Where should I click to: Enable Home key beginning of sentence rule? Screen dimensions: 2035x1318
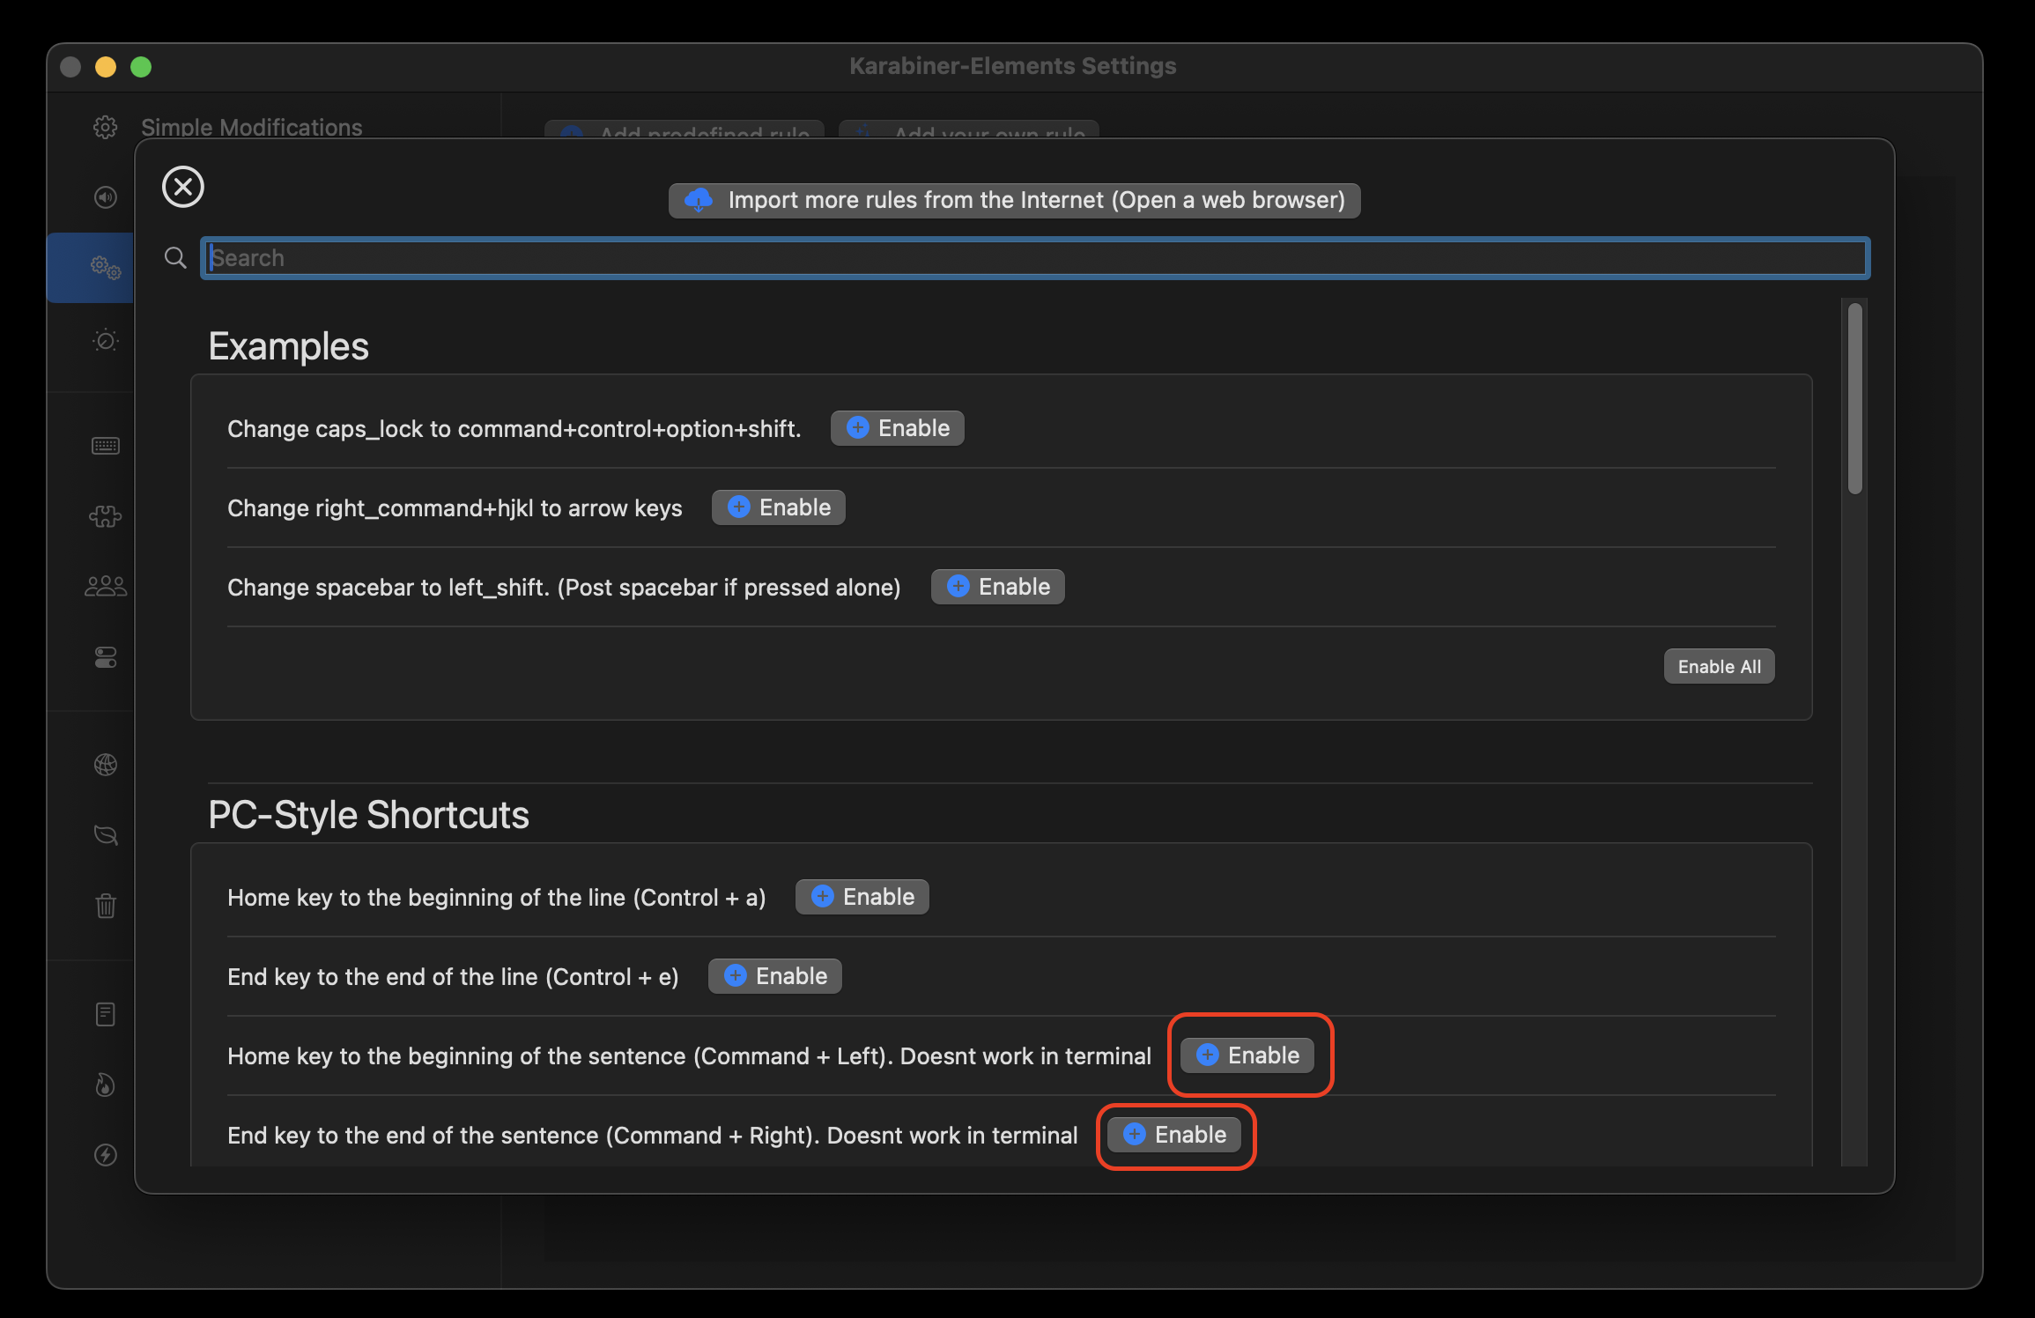click(1247, 1055)
